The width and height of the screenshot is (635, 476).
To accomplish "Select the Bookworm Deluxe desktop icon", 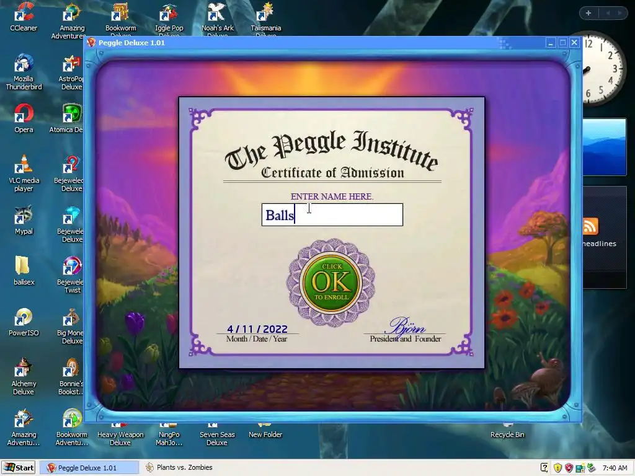I will pyautogui.click(x=121, y=19).
